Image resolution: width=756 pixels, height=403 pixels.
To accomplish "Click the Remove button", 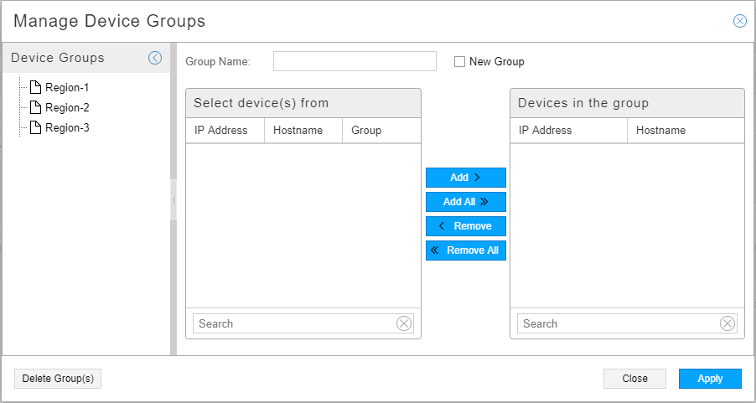I will pos(466,226).
